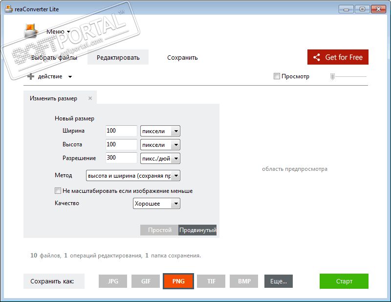Click the green Старт button
This screenshot has width=391, height=302.
click(344, 281)
